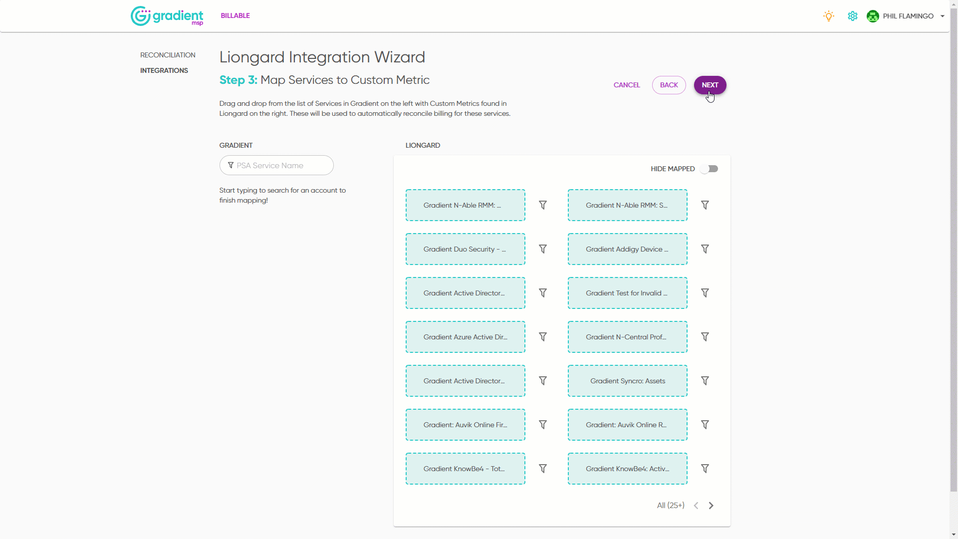958x539 pixels.
Task: Filter the Gradient N-Central Prof card
Action: click(x=705, y=337)
